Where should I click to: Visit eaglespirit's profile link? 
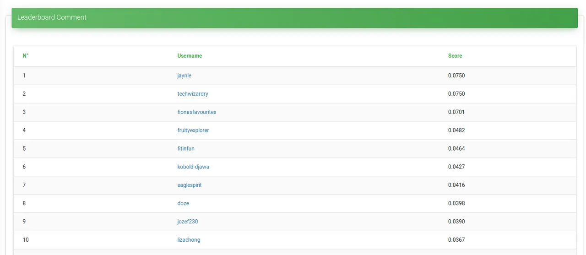(190, 185)
